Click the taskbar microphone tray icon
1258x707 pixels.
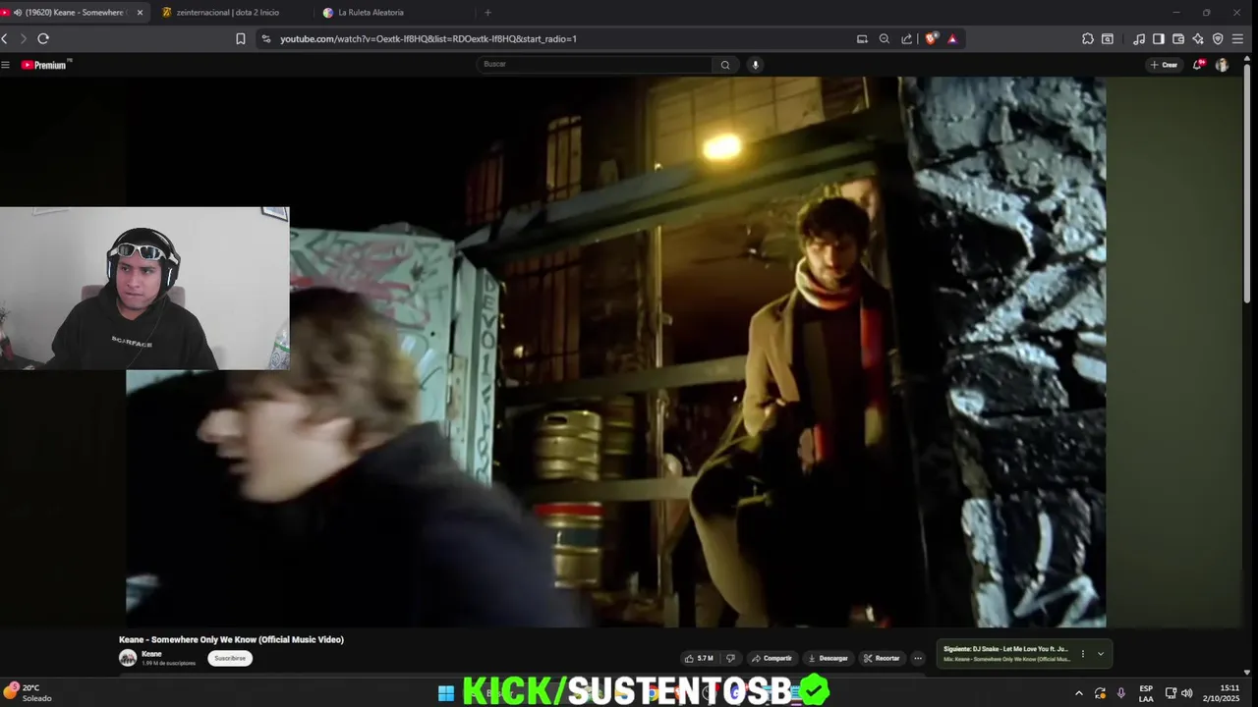click(x=1121, y=693)
